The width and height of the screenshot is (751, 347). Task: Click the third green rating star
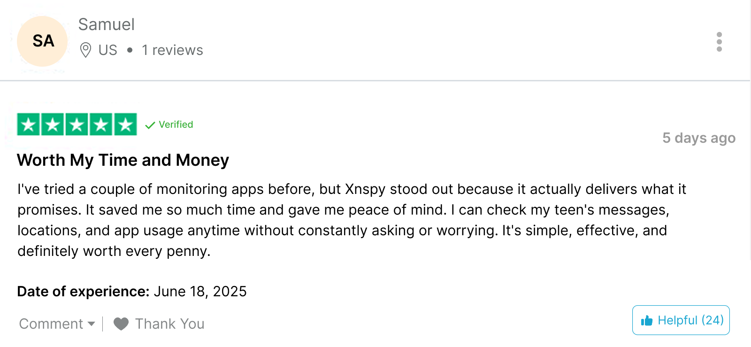77,124
